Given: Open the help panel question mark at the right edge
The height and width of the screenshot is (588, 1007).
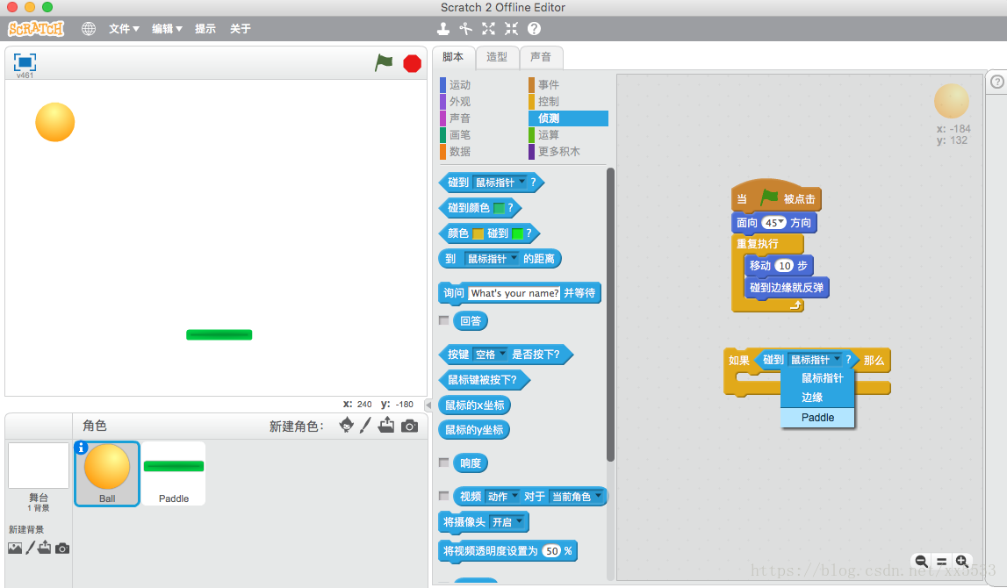Looking at the screenshot, I should (997, 82).
